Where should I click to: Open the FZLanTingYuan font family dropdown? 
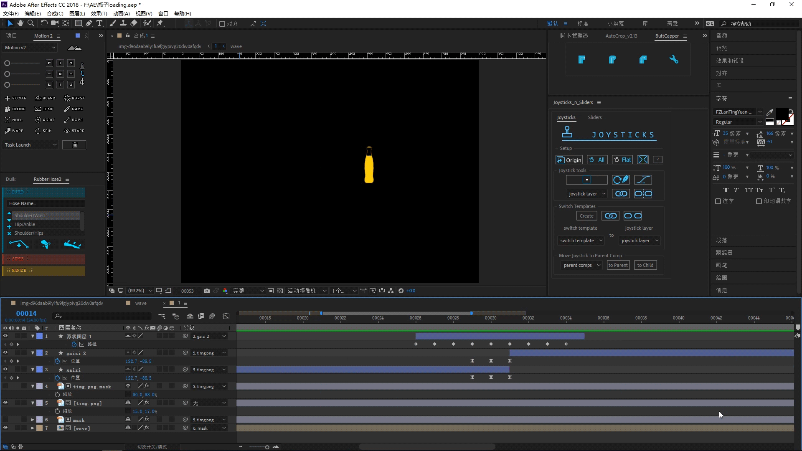[760, 112]
